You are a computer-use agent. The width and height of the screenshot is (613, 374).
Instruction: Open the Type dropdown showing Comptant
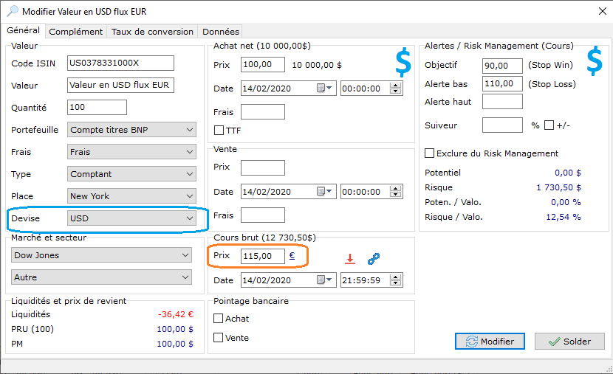pyautogui.click(x=131, y=174)
